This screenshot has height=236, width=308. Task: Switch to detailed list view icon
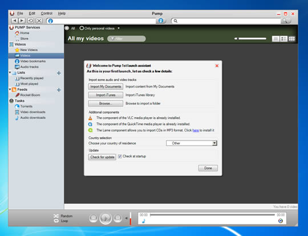tap(283, 39)
